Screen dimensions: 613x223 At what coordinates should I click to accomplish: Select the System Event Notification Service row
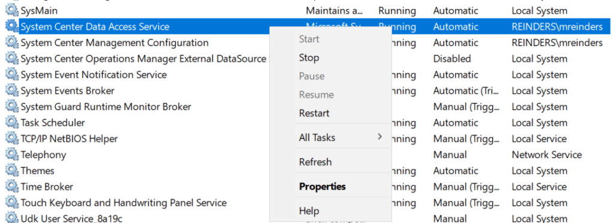click(94, 75)
